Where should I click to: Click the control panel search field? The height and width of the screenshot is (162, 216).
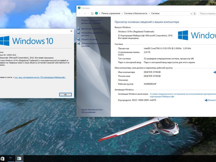(207, 14)
